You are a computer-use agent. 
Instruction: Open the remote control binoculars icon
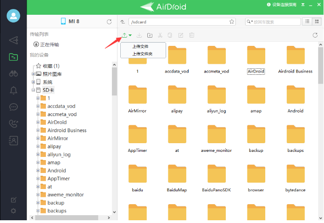[x=13, y=73]
